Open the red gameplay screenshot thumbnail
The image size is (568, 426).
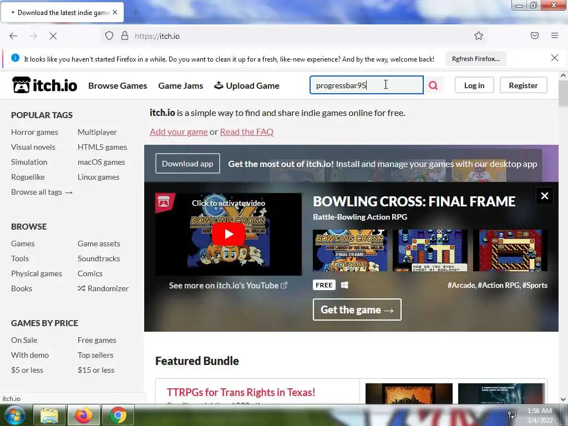click(x=510, y=250)
